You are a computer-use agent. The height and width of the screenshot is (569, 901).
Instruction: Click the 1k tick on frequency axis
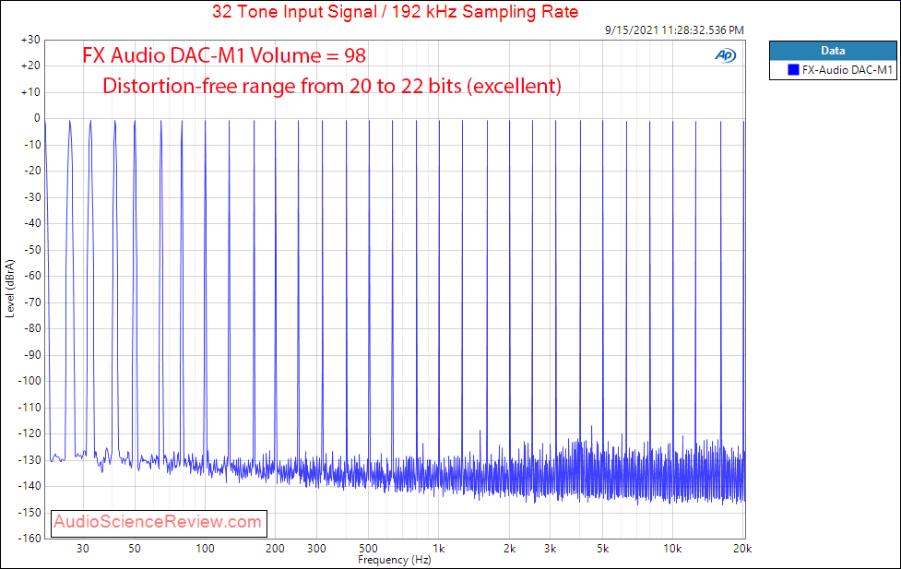tap(438, 549)
